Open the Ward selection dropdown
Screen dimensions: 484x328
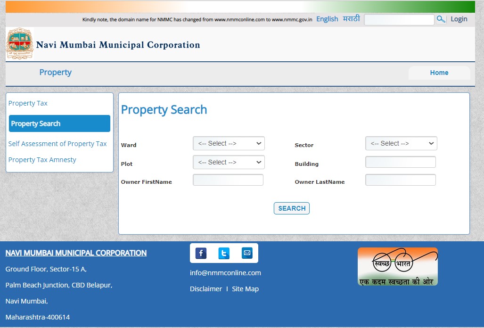pos(229,143)
